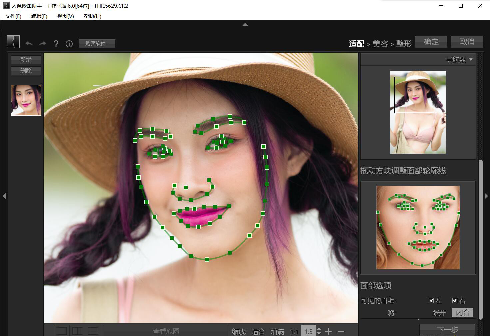490x336 pixels.
Task: Click the redo arrow icon
Action: coord(42,43)
